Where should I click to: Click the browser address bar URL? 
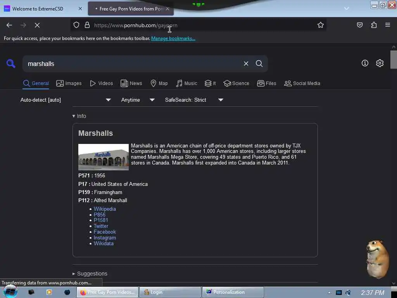[136, 25]
